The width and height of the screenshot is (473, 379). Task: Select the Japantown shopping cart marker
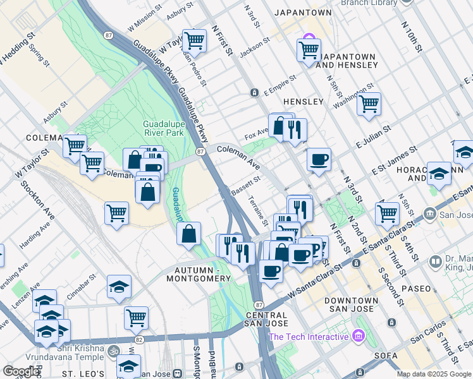309,52
